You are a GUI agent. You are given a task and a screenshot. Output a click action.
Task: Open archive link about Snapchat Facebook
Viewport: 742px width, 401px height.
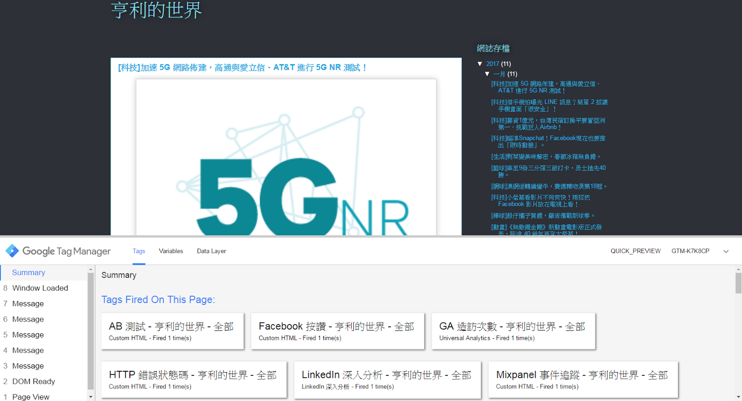point(548,142)
